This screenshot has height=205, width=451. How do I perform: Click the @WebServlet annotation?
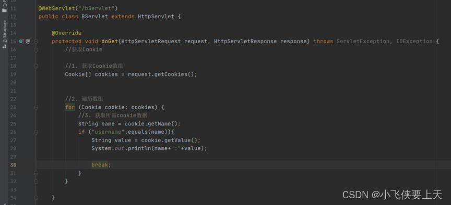[57, 8]
